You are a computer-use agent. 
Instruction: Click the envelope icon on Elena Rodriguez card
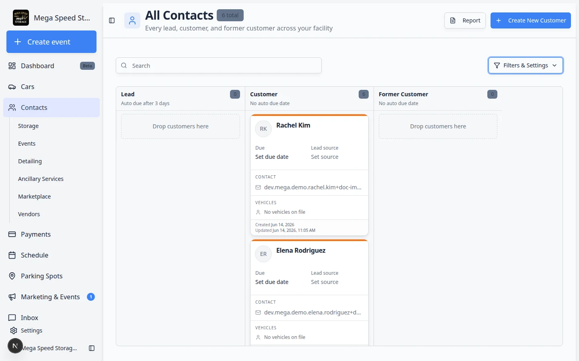click(x=258, y=312)
